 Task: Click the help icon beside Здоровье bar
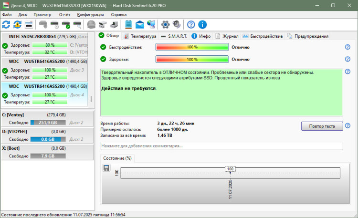(x=347, y=59)
